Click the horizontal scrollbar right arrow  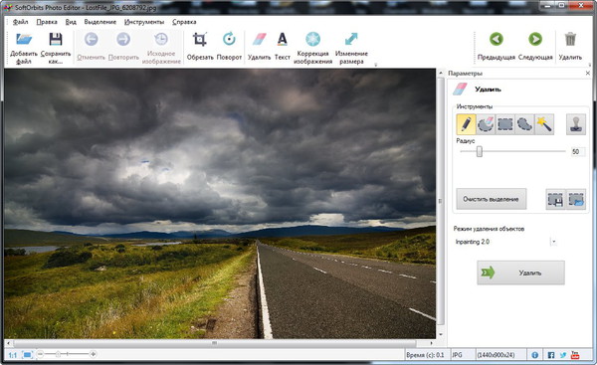tap(432, 343)
